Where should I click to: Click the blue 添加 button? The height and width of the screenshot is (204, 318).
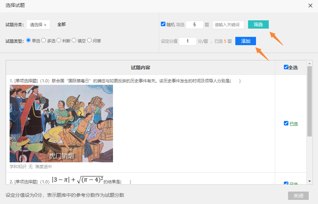[245, 41]
